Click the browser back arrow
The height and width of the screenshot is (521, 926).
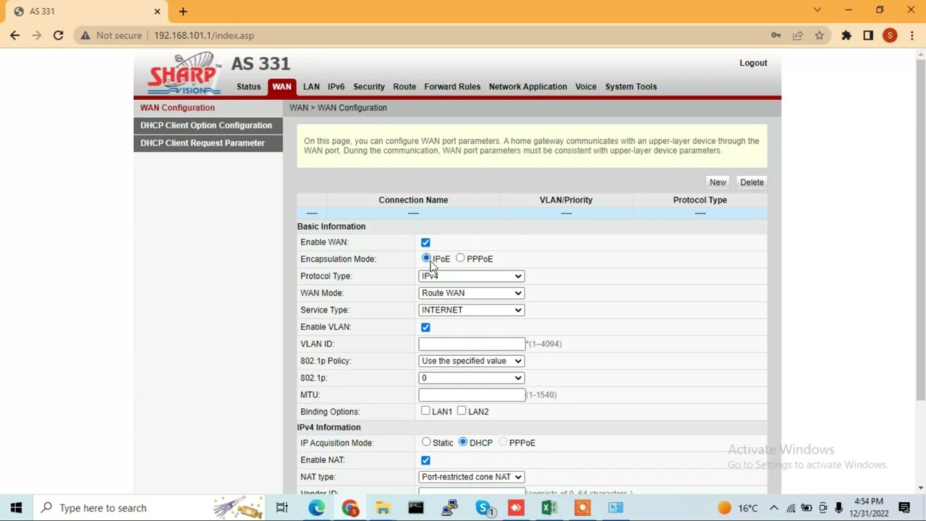[14, 35]
